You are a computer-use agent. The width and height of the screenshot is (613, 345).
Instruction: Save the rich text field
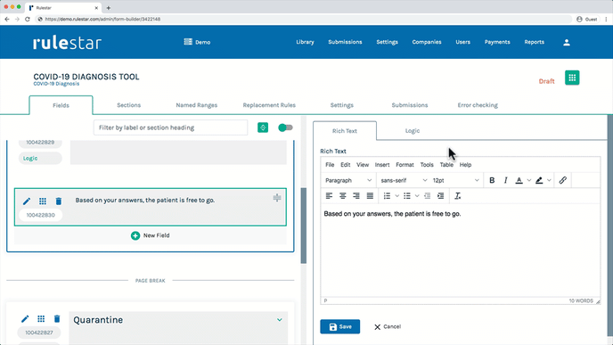[x=339, y=326]
